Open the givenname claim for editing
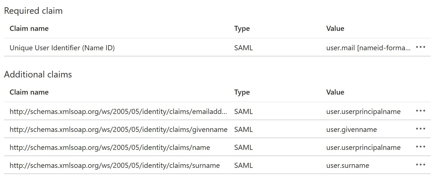This screenshot has width=440, height=183. pos(118,129)
